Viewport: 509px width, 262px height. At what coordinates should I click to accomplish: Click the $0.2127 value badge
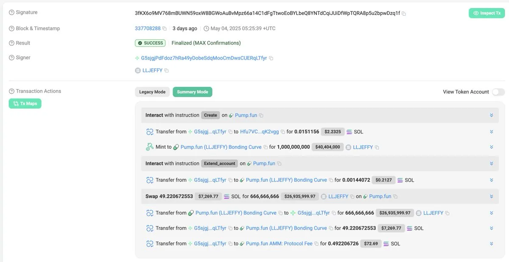pyautogui.click(x=383, y=180)
